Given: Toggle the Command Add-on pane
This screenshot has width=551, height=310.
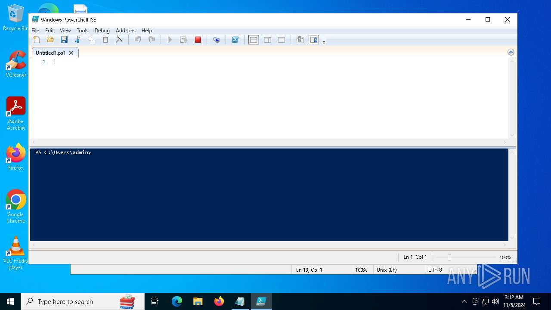Looking at the screenshot, I should pyautogui.click(x=314, y=40).
